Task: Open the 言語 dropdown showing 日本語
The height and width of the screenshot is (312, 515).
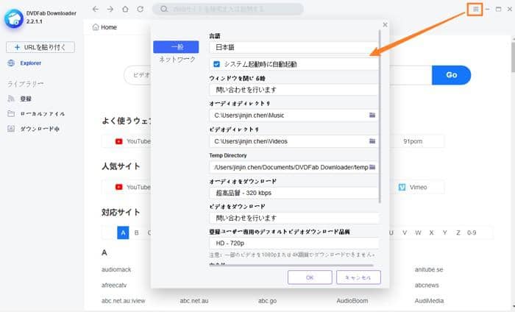Action: 294,48
